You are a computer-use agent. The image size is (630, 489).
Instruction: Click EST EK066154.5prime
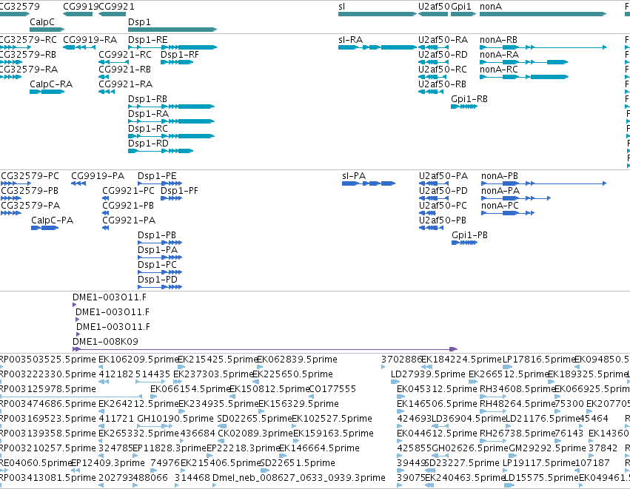190,389
